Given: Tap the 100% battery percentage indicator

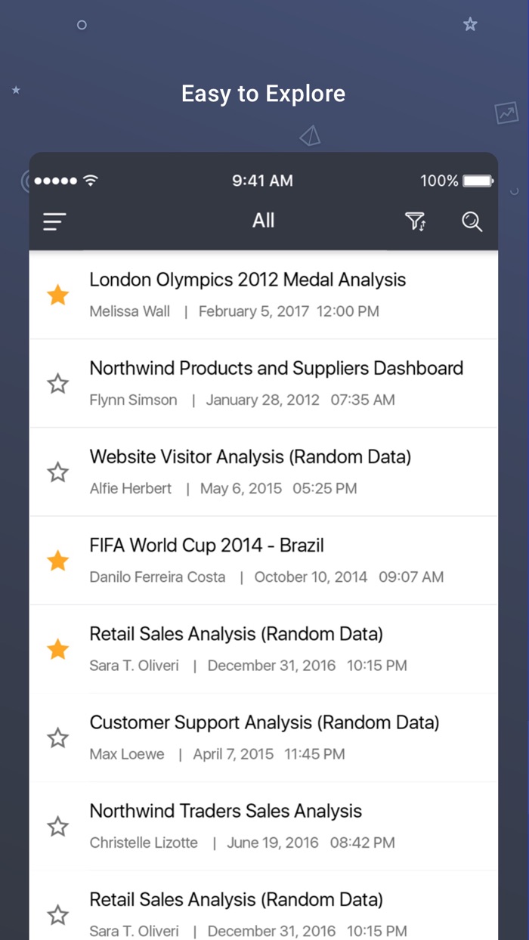Looking at the screenshot, I should [442, 181].
